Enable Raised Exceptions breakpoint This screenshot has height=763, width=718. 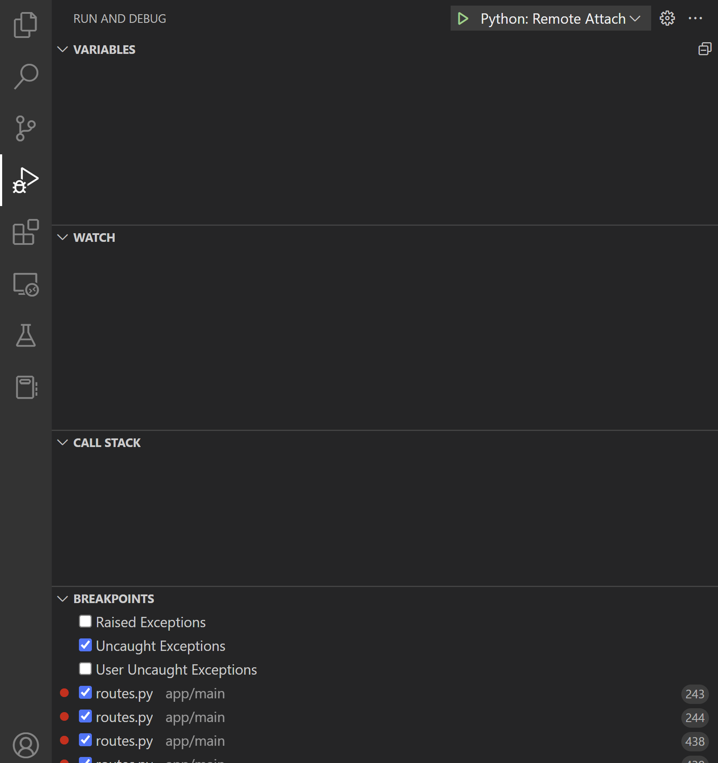point(85,622)
